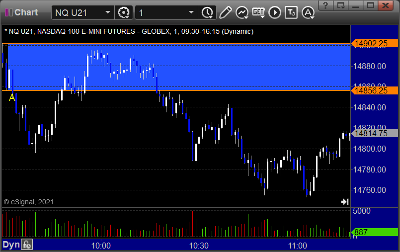Screen dimensions: 400x252
Task: Click the green 887 volume label
Action: click(375, 232)
